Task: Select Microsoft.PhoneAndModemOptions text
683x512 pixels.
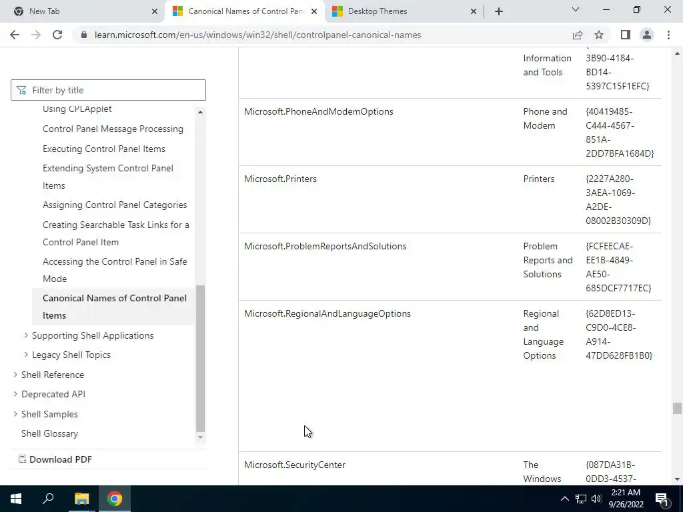Action: [318, 111]
